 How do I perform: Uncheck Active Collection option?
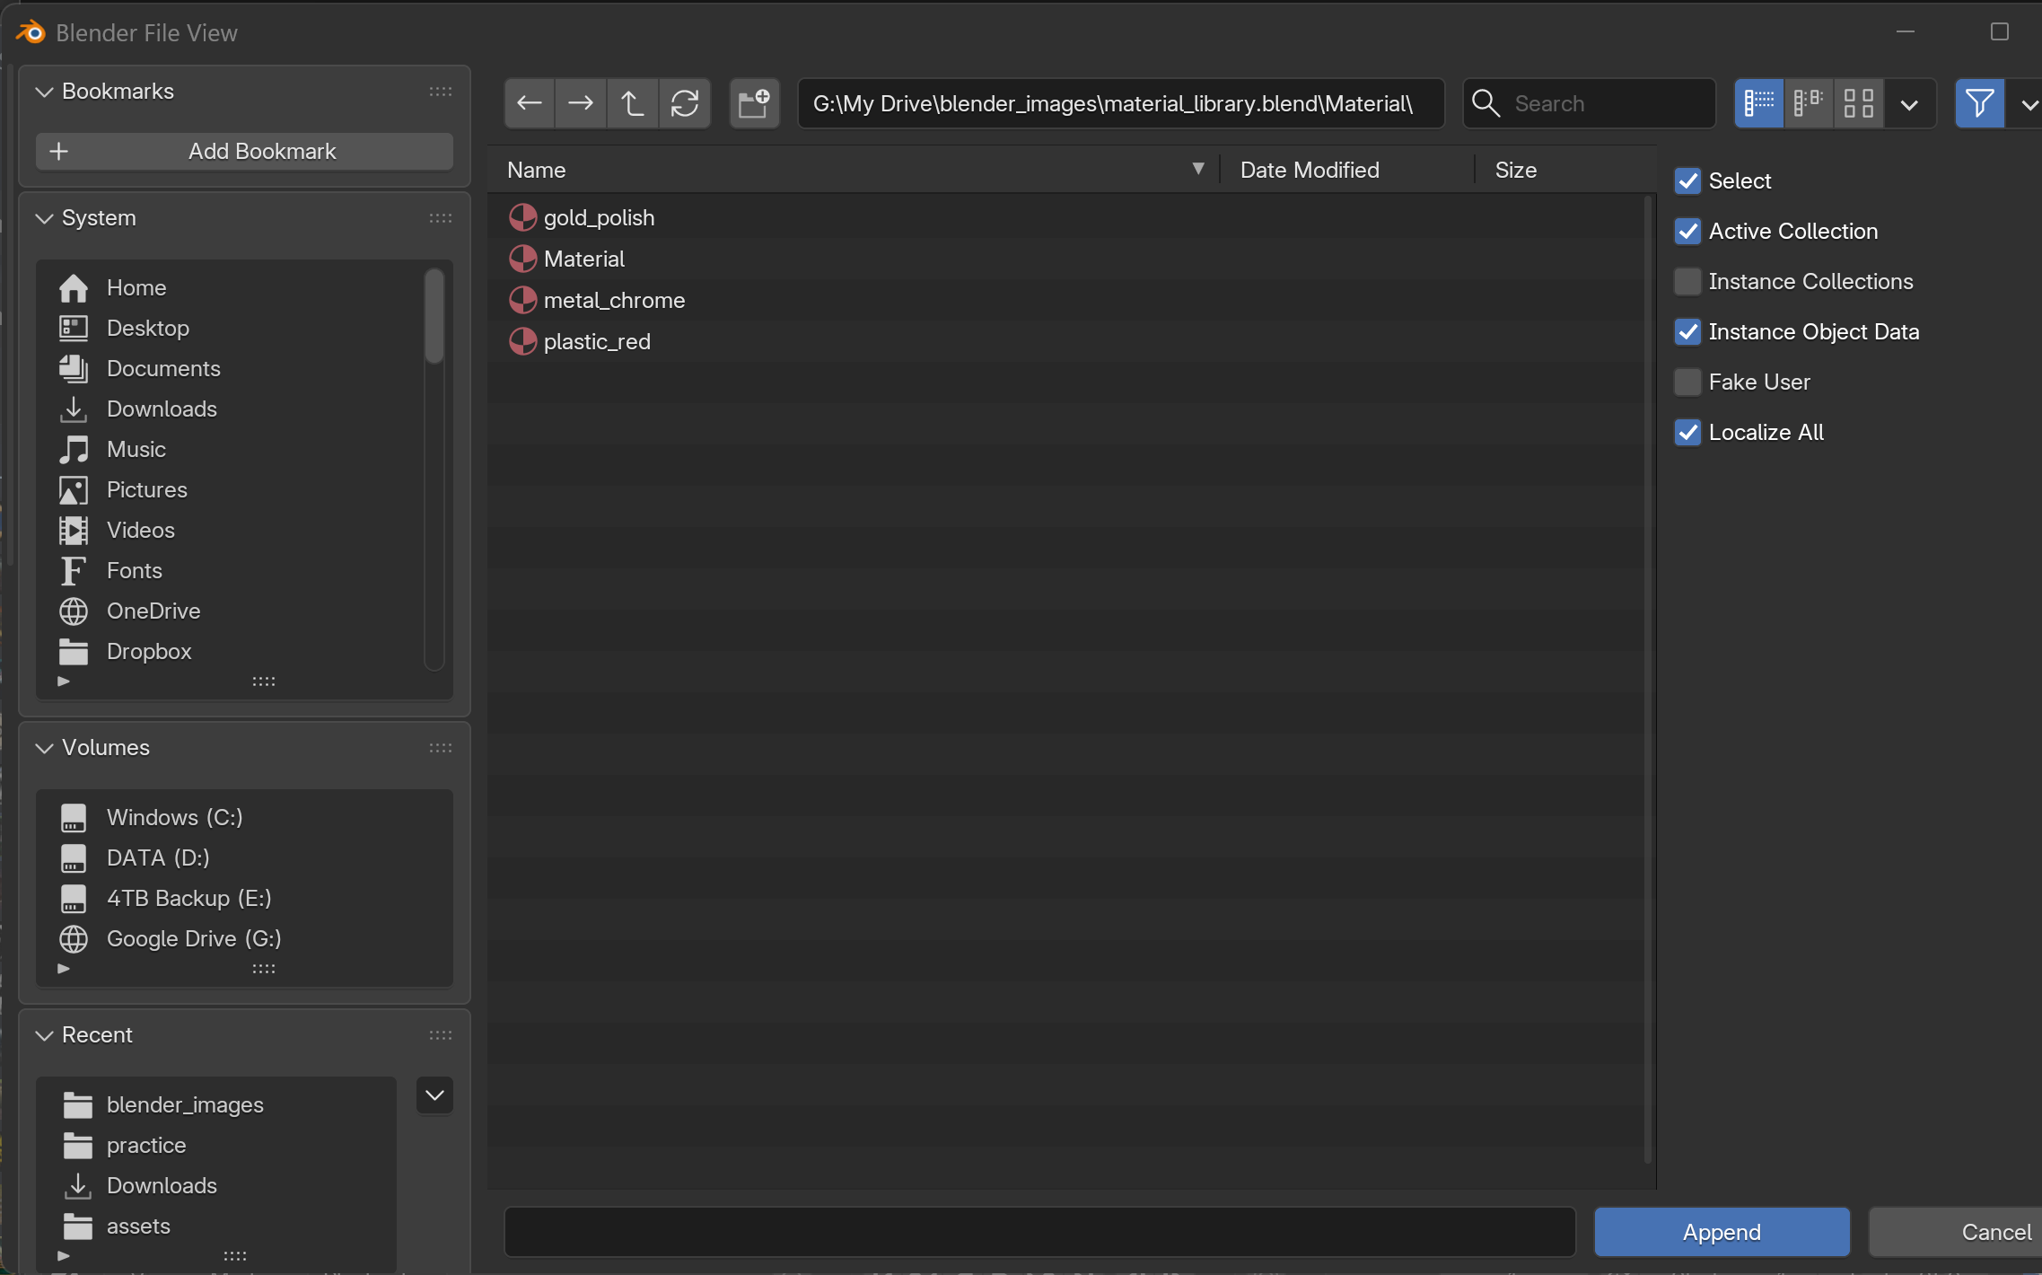click(1687, 231)
